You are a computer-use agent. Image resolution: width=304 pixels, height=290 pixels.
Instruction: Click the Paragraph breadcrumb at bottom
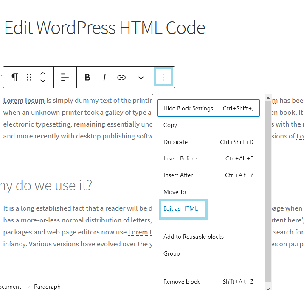click(47, 287)
